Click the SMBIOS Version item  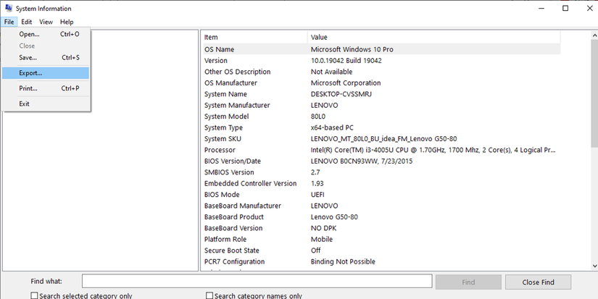229,172
